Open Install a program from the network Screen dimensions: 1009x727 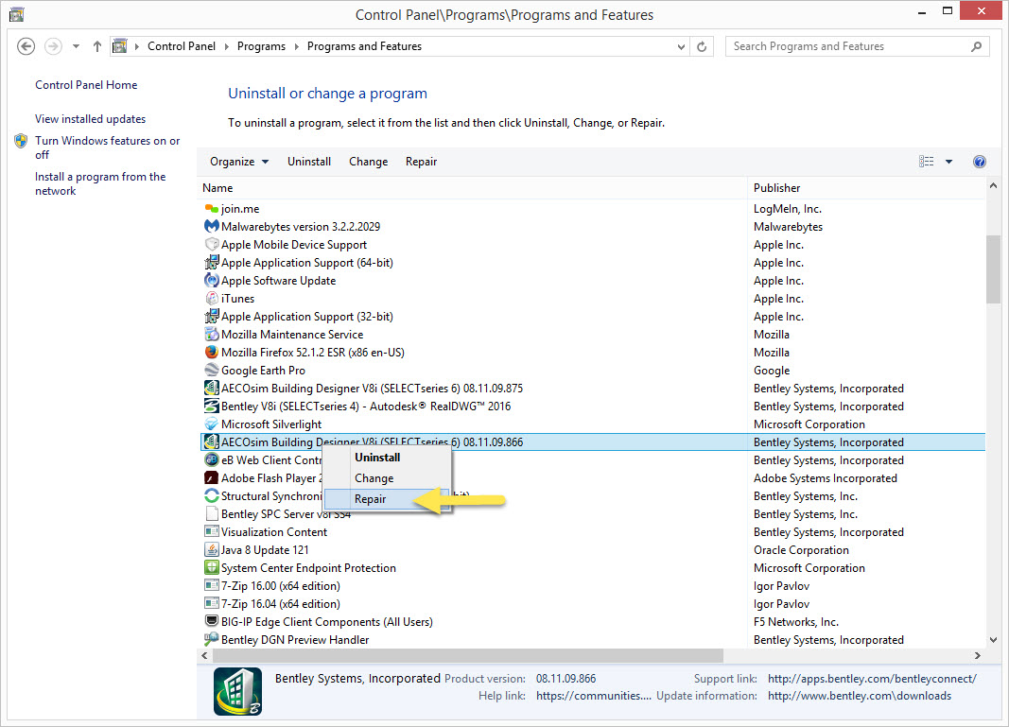[100, 183]
